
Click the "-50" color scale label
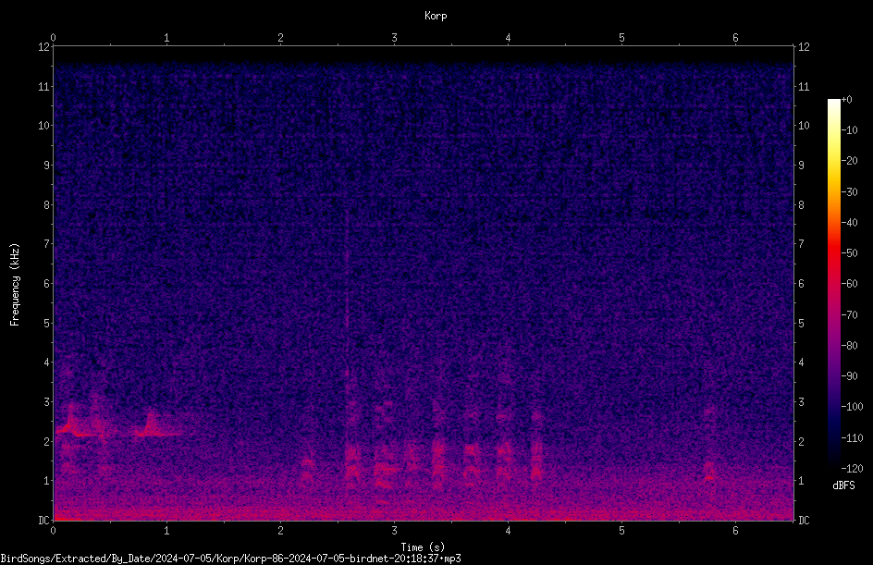[850, 253]
